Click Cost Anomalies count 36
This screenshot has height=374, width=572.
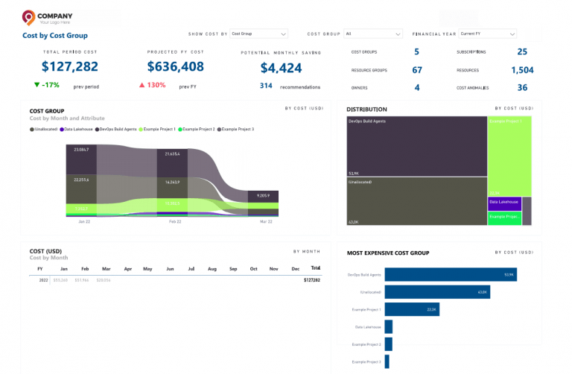click(522, 88)
